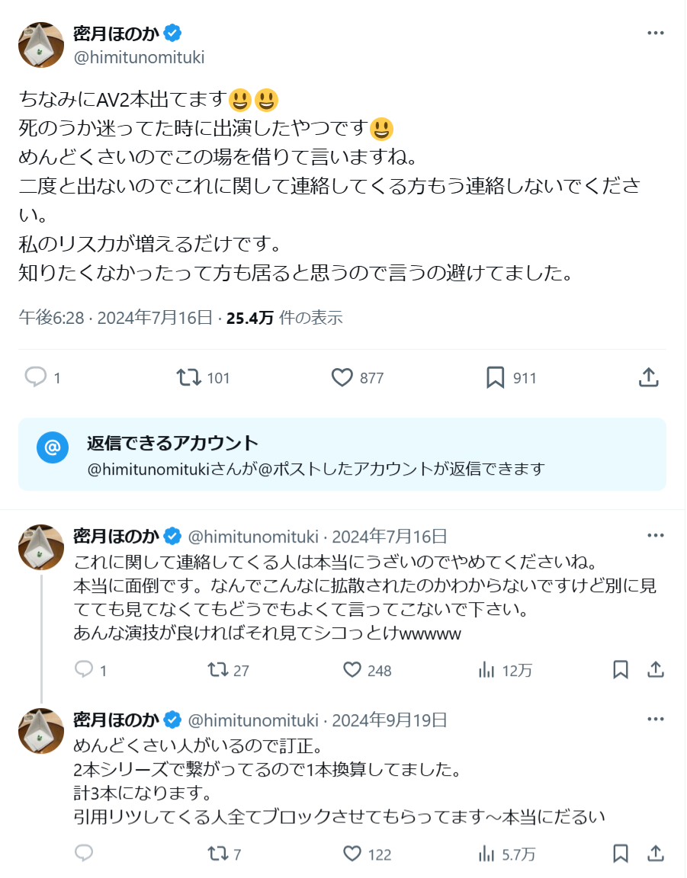
Task: Share the main post
Action: [x=647, y=377]
